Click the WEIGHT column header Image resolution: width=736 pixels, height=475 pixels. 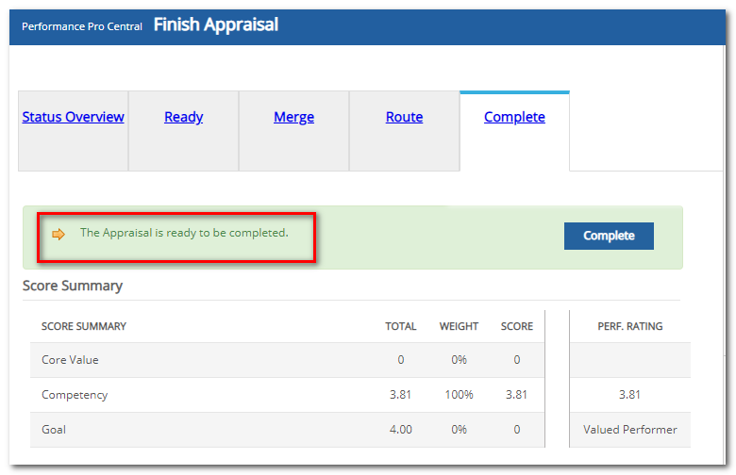point(459,327)
